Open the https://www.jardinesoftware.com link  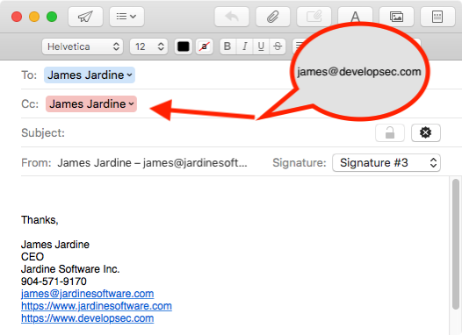coord(97,306)
